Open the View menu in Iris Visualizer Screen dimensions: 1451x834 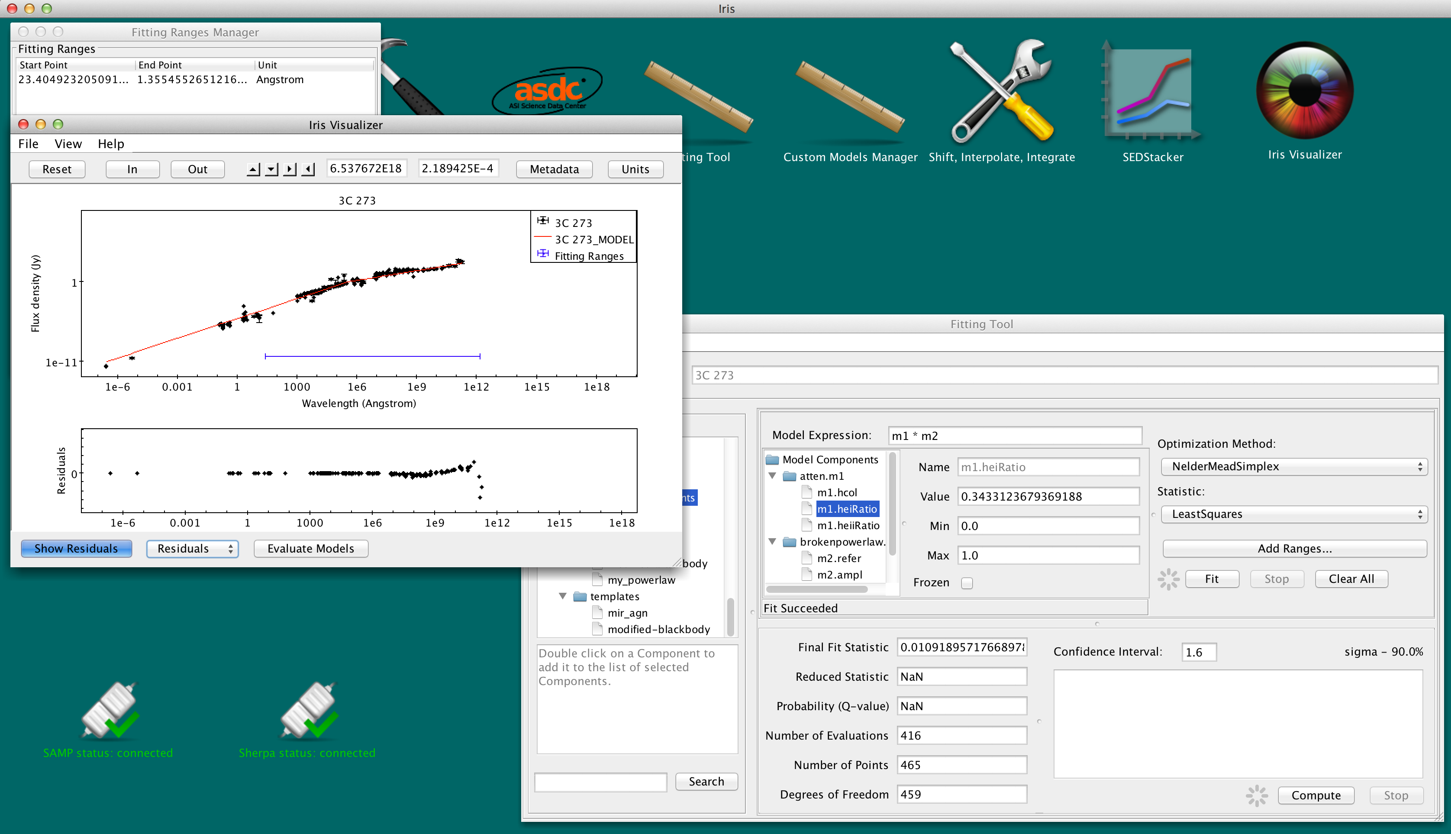(x=68, y=144)
